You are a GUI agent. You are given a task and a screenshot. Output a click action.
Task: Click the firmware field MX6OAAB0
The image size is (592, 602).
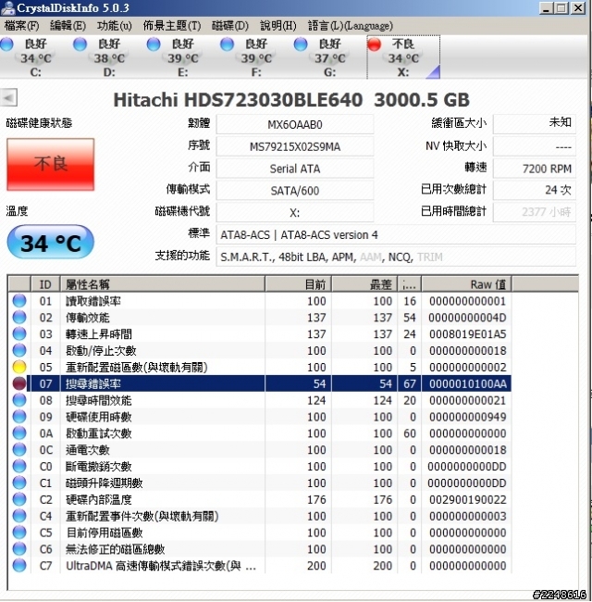295,124
